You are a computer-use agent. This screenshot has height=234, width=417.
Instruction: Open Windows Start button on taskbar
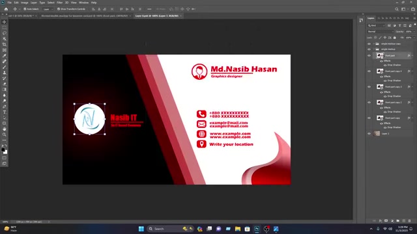141,229
